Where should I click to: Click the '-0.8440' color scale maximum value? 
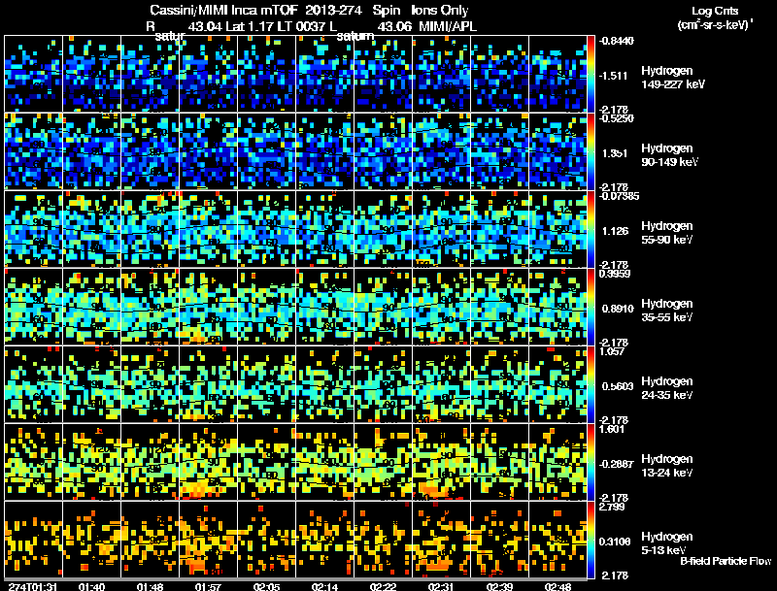point(616,41)
